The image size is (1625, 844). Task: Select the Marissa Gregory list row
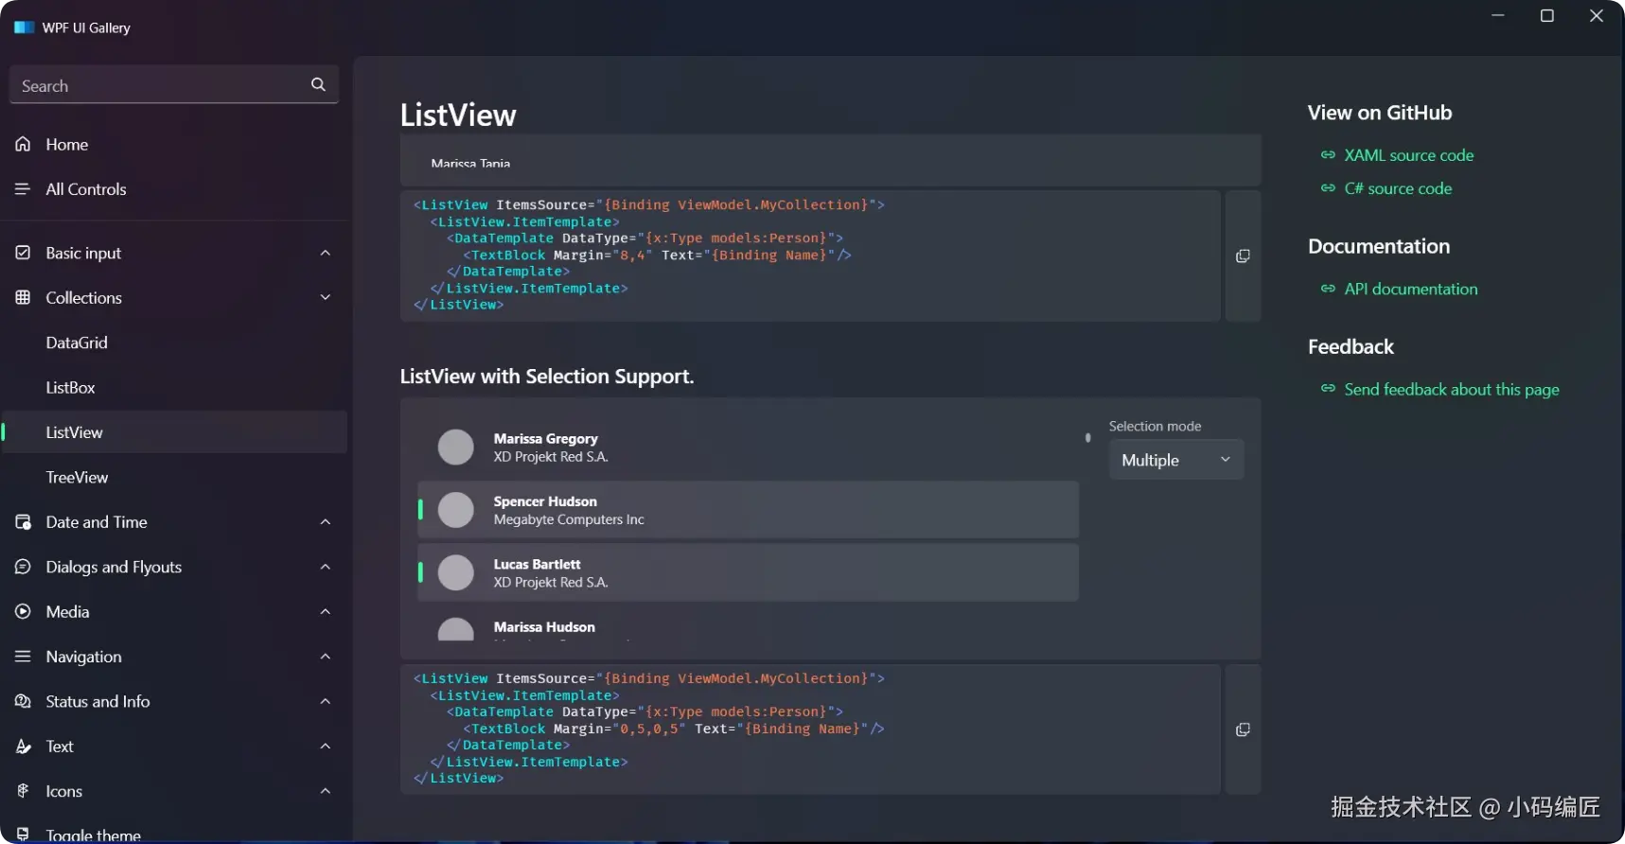coord(748,447)
